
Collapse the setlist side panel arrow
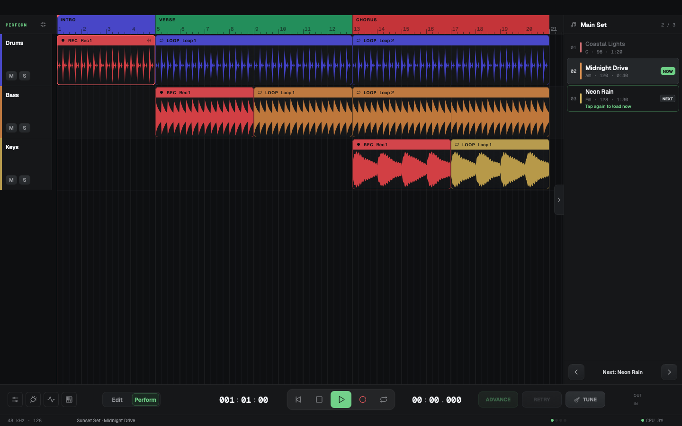[x=559, y=200]
